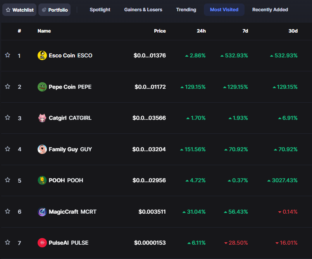312x259 pixels.
Task: Star Esco Coin to watchlist
Action: click(x=8, y=55)
